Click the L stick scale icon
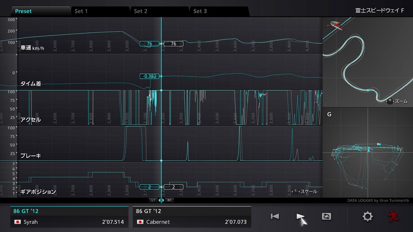Screen dimensions: 413x232 point(296,191)
